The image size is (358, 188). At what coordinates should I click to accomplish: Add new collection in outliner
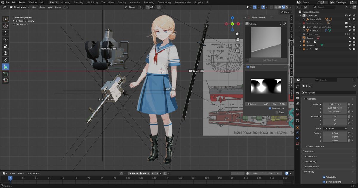354,7
